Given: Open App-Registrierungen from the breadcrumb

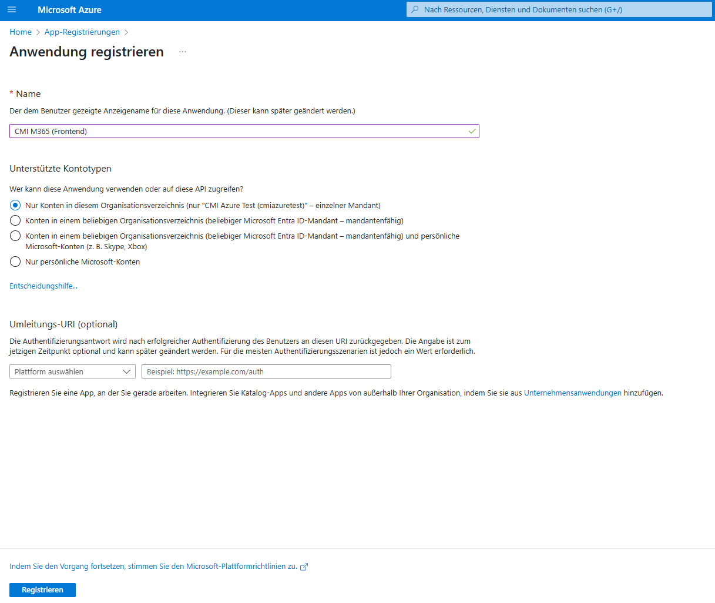Looking at the screenshot, I should (x=82, y=32).
